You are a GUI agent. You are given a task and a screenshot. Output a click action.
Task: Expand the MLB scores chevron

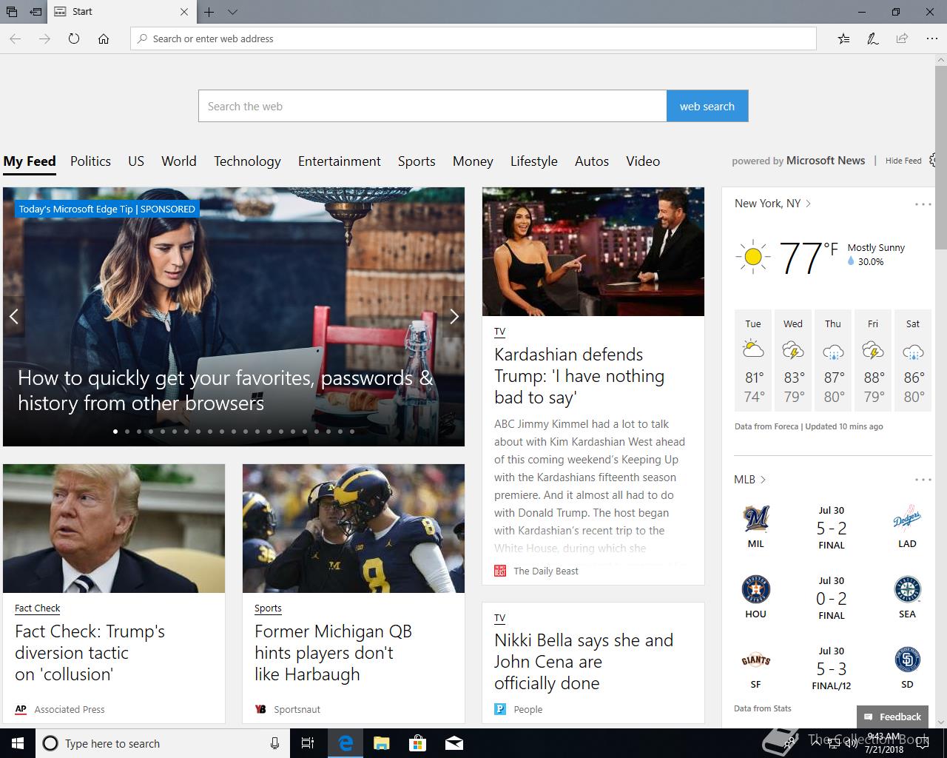763,480
